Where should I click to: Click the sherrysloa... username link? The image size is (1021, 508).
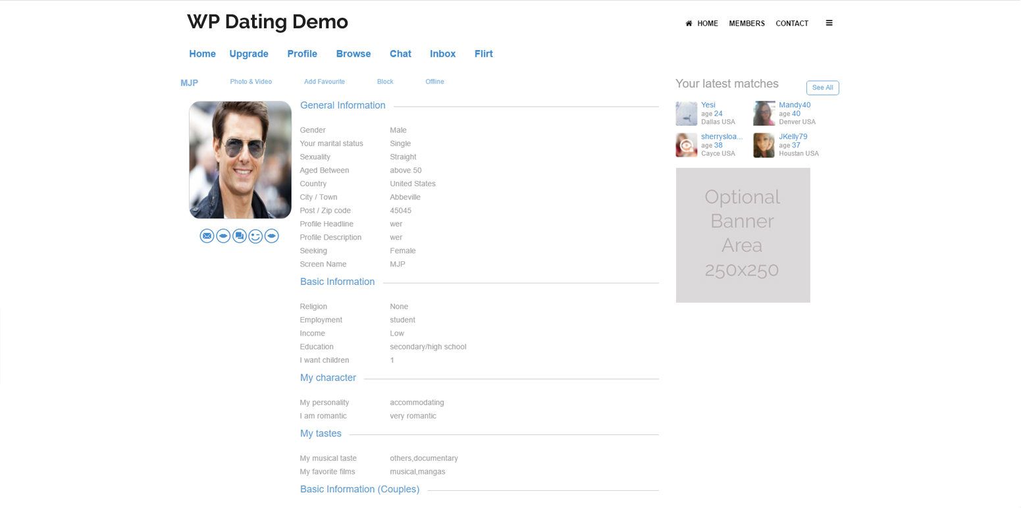pos(721,136)
